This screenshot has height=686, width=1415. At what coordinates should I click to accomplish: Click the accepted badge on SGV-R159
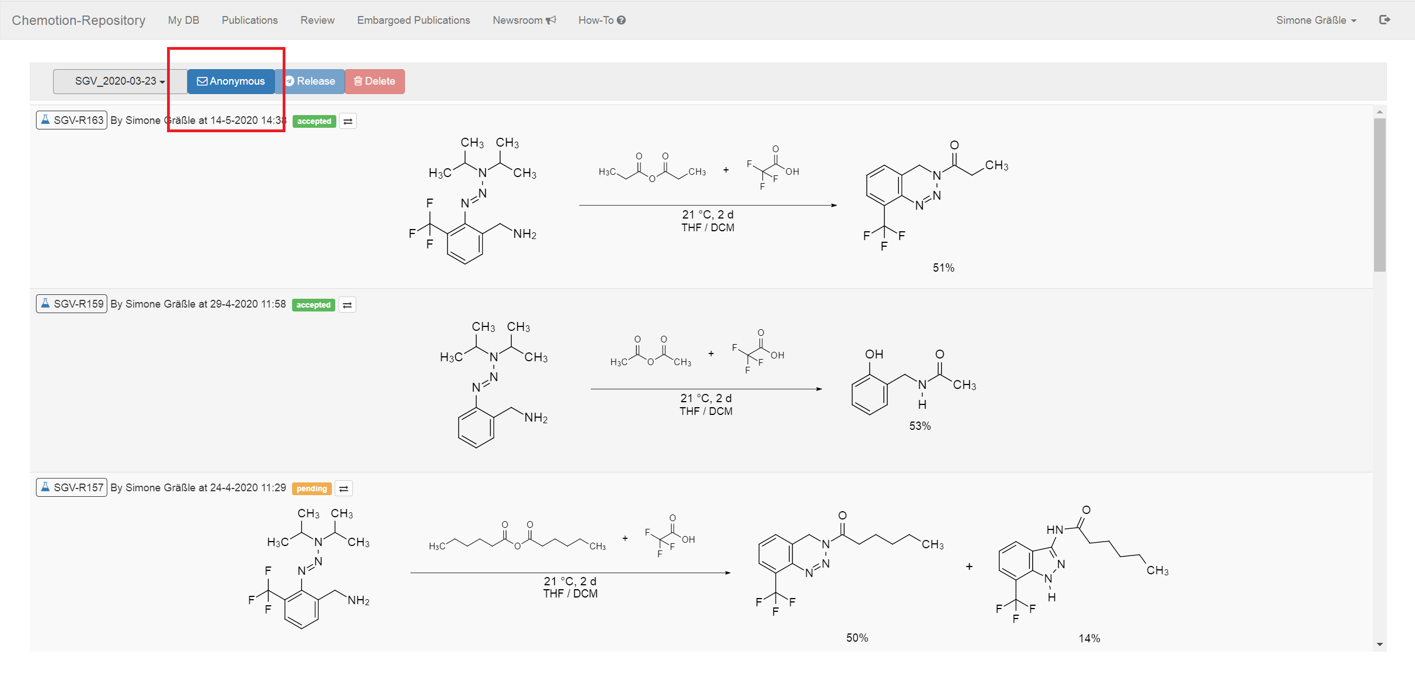[x=313, y=305]
